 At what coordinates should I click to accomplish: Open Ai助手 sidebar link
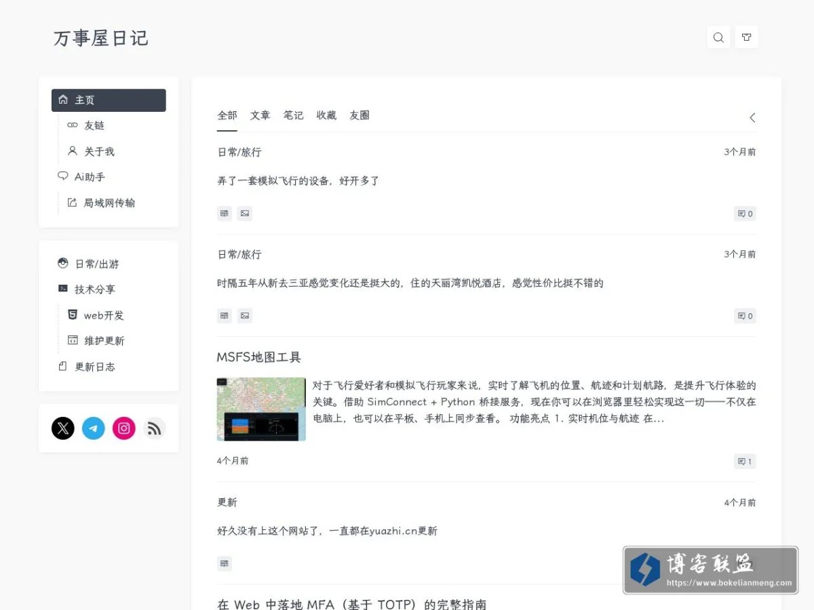(x=90, y=177)
